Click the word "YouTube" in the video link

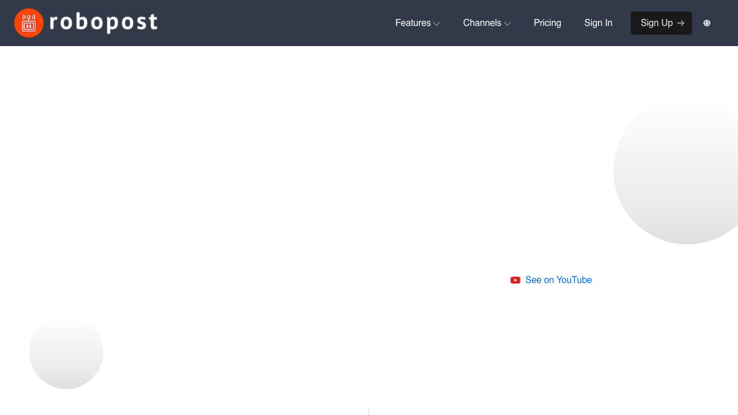[x=574, y=280]
